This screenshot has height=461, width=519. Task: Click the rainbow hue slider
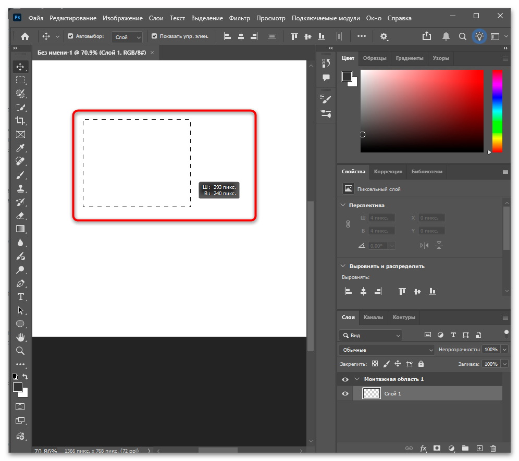click(x=497, y=111)
